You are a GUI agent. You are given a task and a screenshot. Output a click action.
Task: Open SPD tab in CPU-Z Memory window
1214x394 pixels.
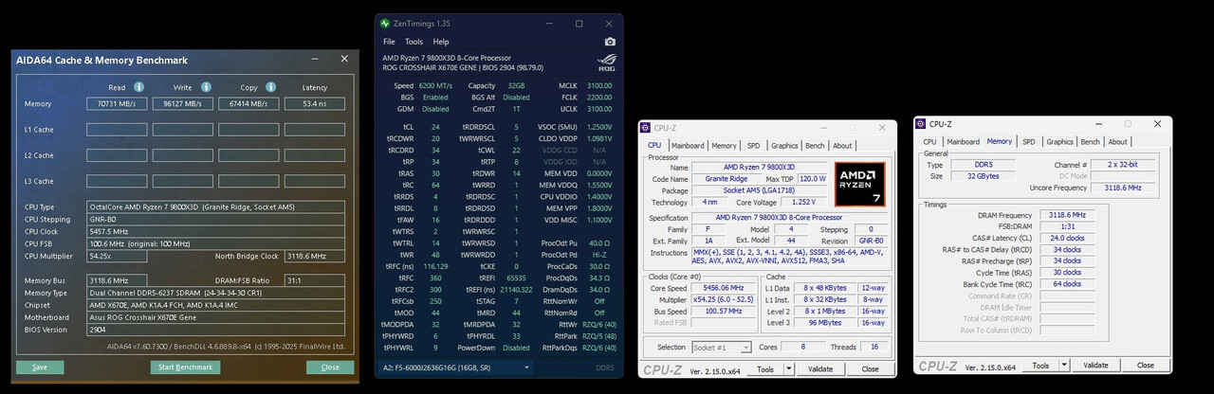(1028, 142)
